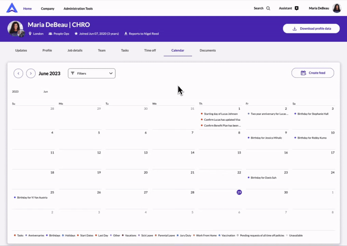Select day 20 in the calendar
The image size is (347, 246).
[146, 173]
